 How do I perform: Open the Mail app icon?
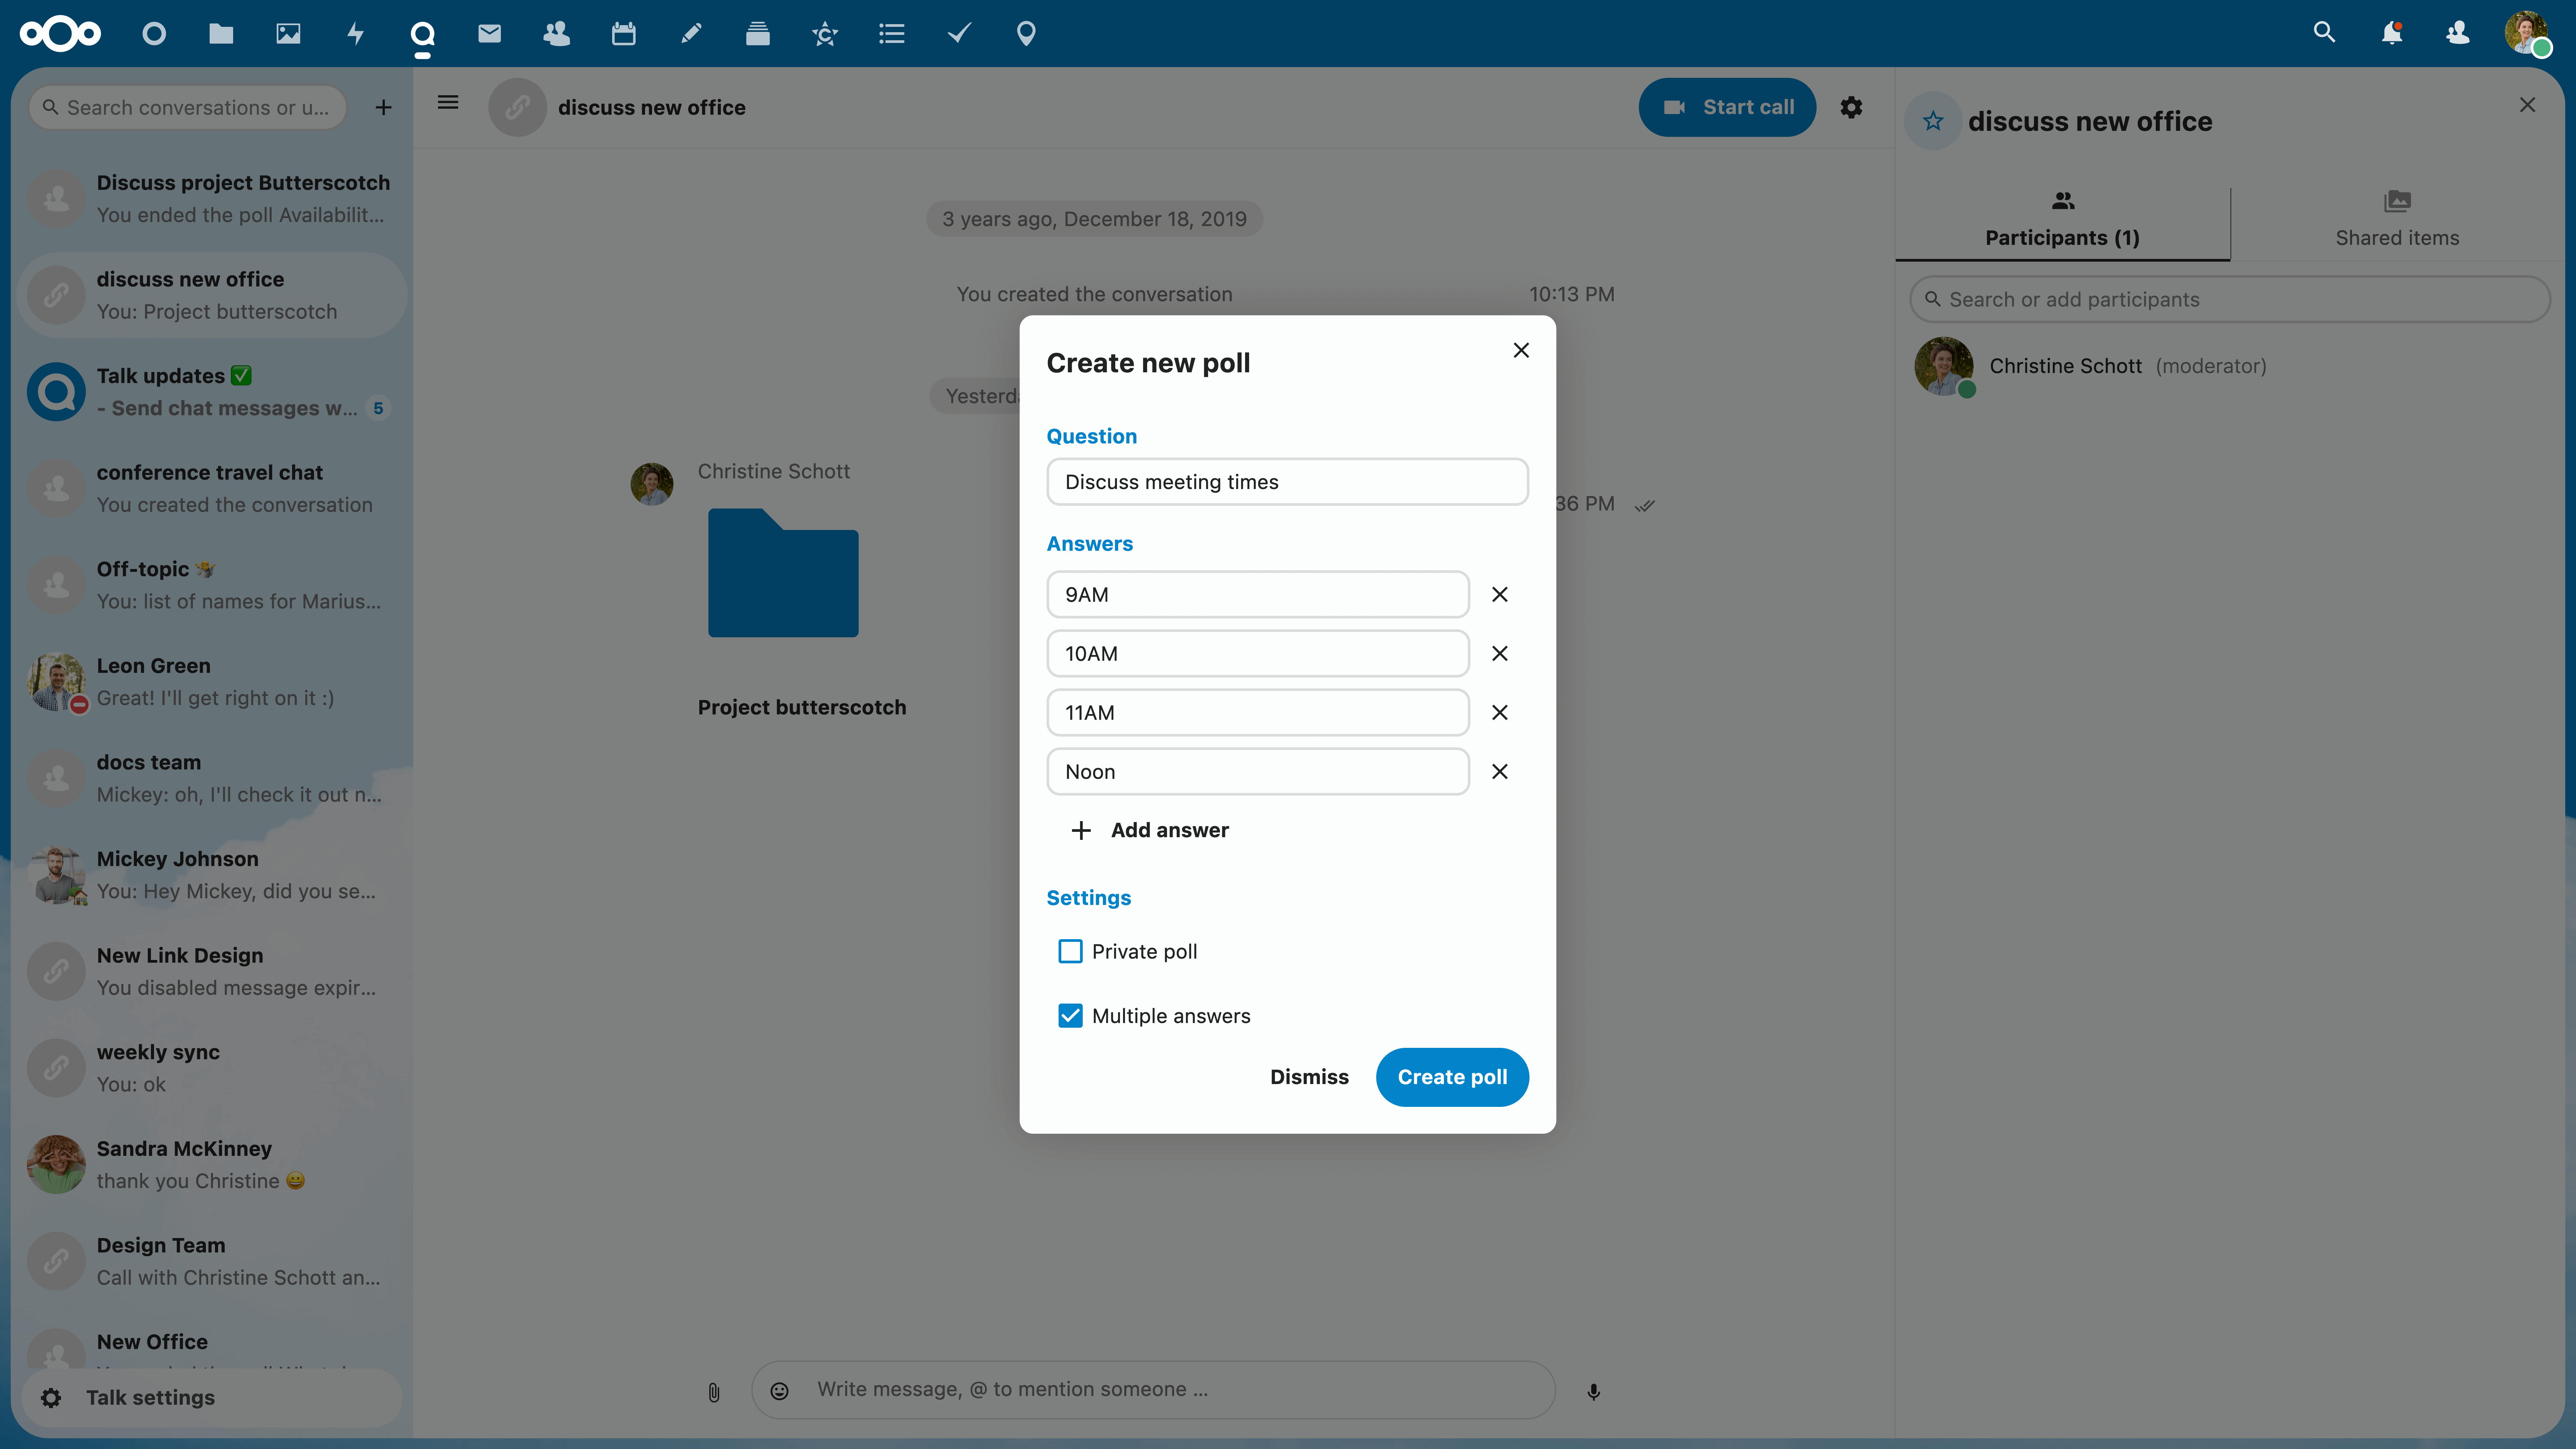click(489, 34)
